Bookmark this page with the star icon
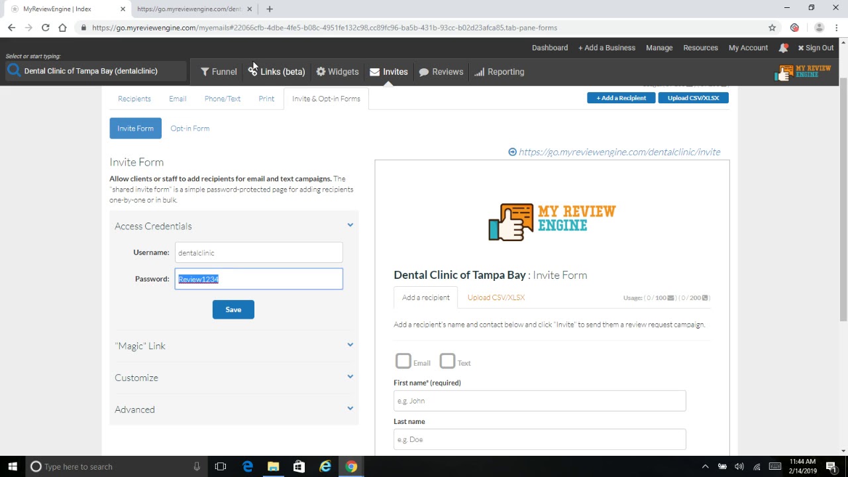 coord(772,28)
